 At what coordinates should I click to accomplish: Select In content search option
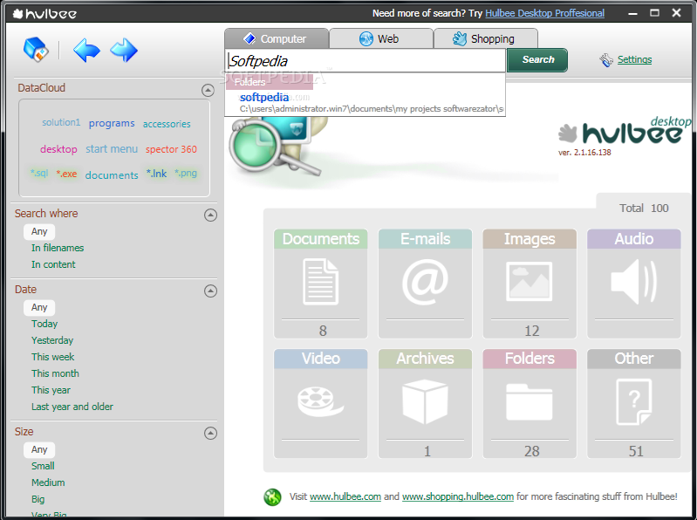tap(53, 264)
